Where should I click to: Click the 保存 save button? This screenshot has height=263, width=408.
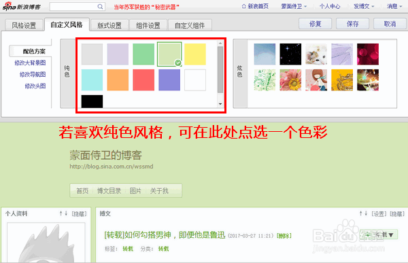[352, 24]
